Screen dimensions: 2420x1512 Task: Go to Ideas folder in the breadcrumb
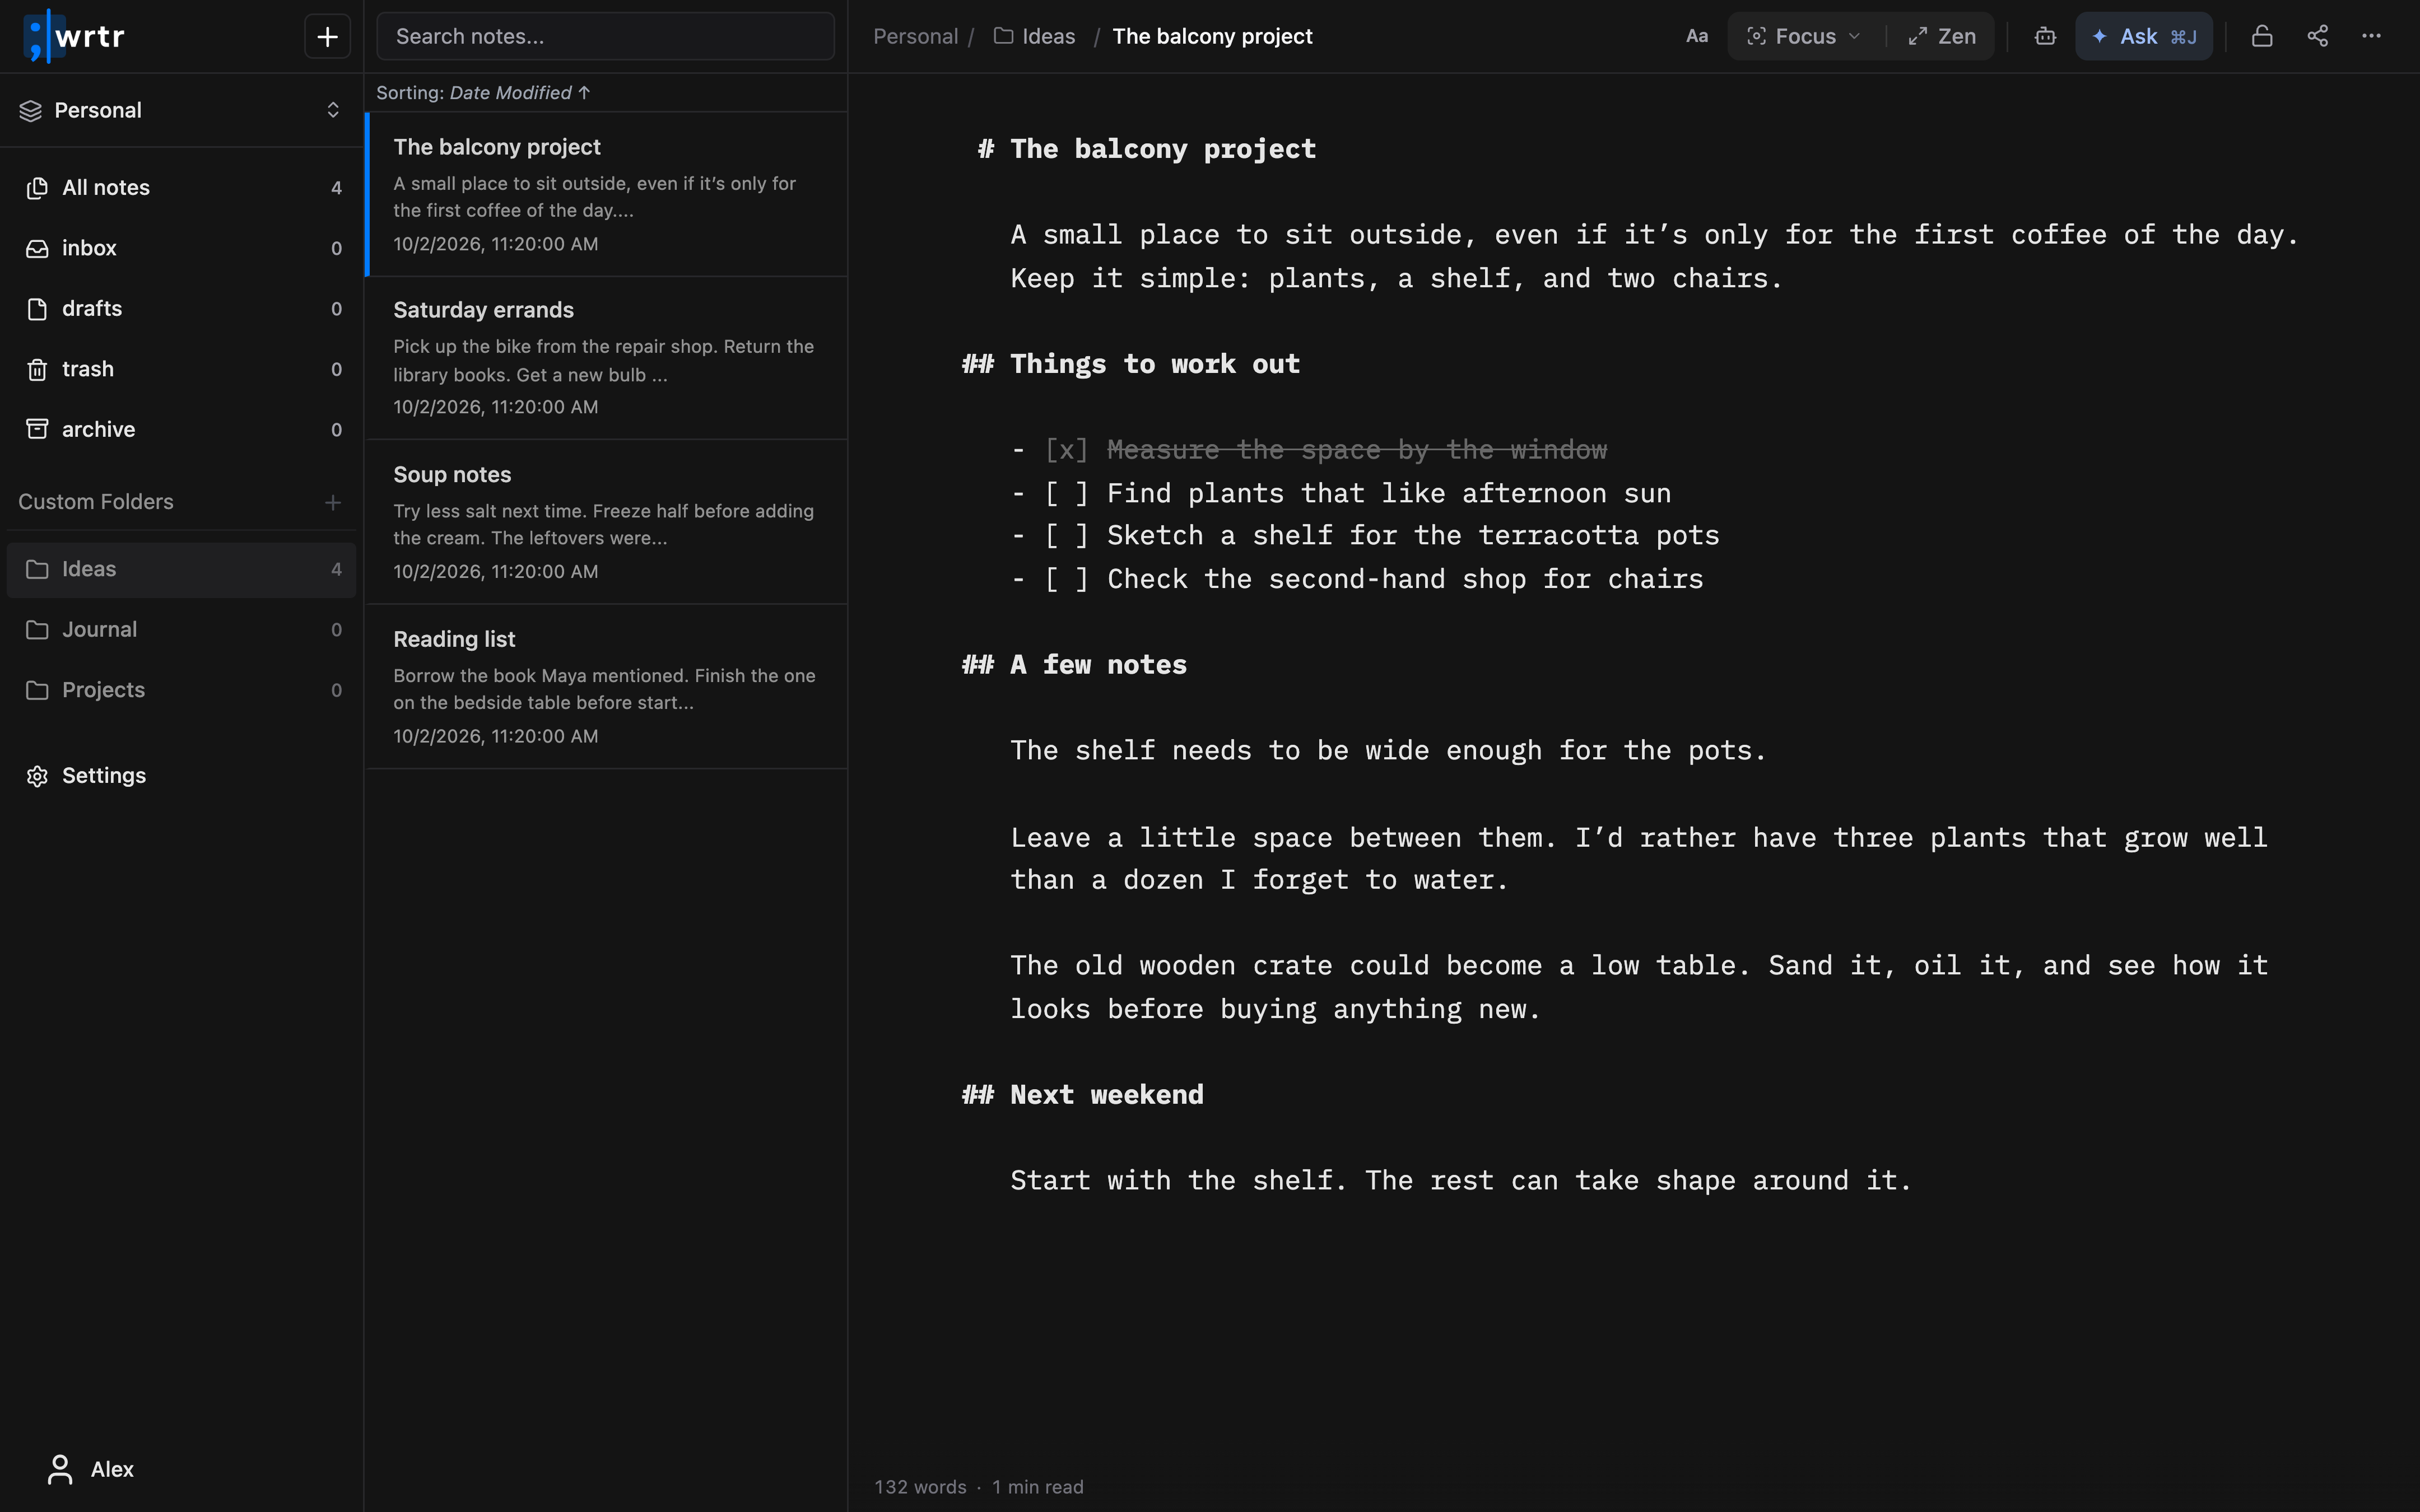(x=1035, y=37)
